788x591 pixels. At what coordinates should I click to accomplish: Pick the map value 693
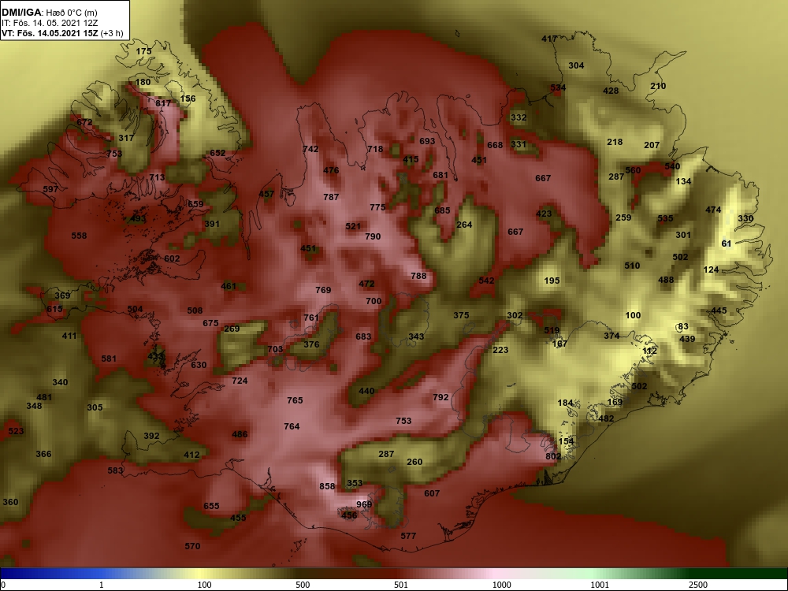(x=427, y=141)
